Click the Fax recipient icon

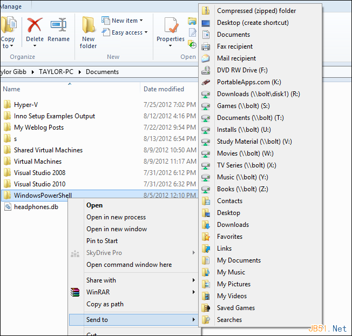(206, 46)
